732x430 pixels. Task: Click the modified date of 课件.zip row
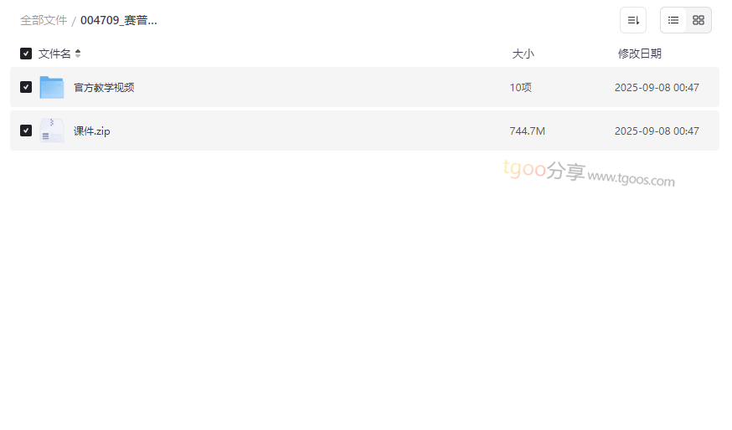coord(656,131)
